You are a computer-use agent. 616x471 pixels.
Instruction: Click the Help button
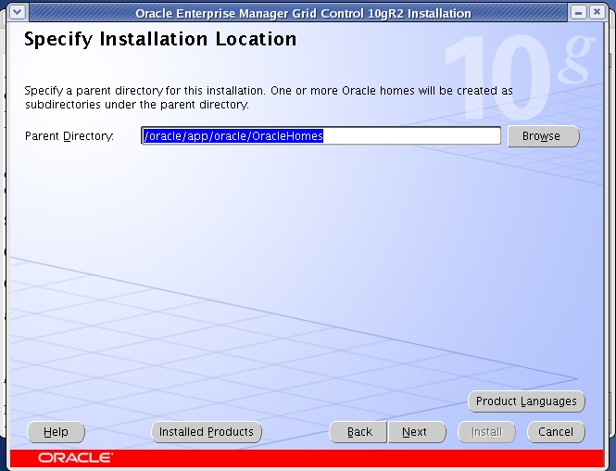pos(56,432)
